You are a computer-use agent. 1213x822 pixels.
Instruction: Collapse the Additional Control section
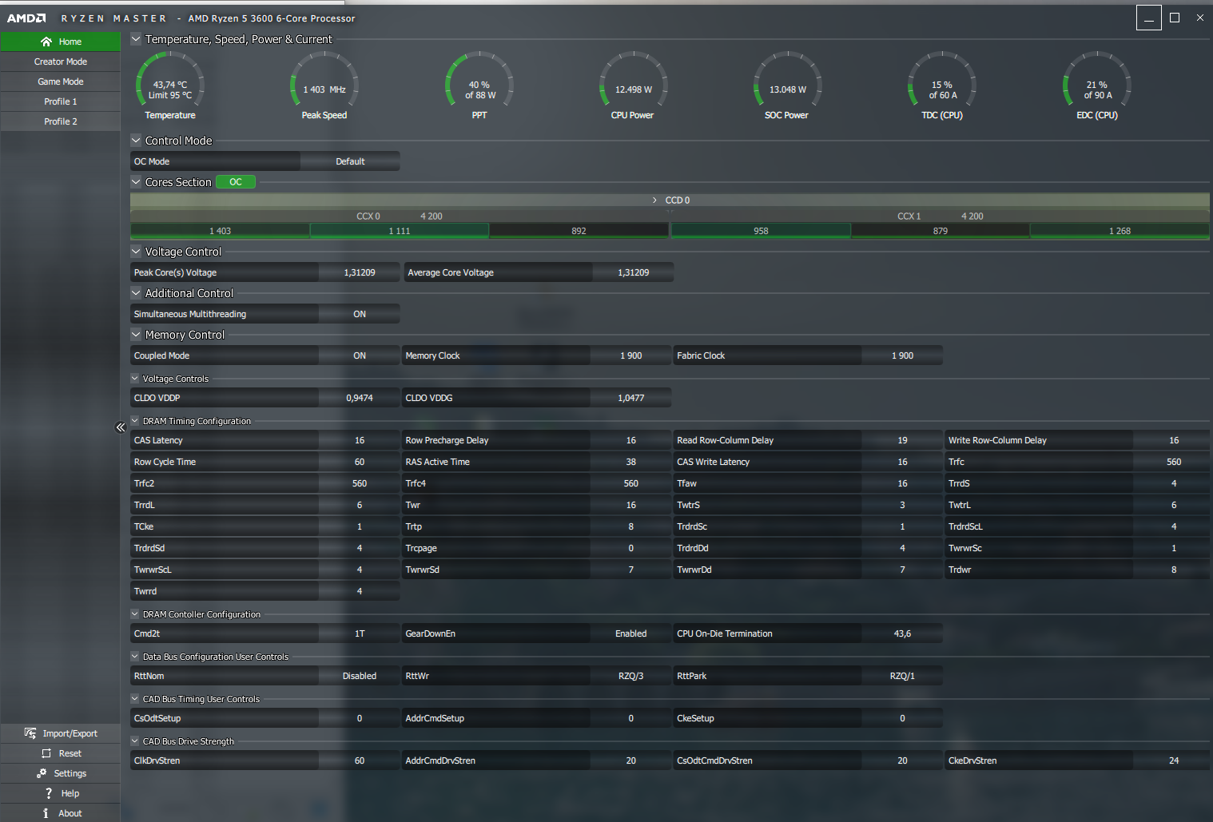[x=136, y=293]
